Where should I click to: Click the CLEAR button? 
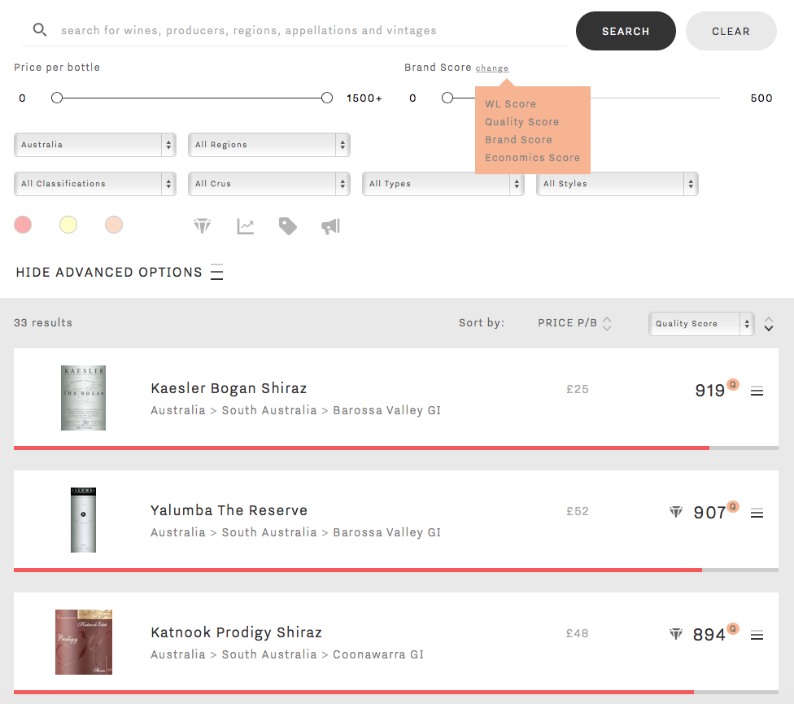pyautogui.click(x=731, y=31)
